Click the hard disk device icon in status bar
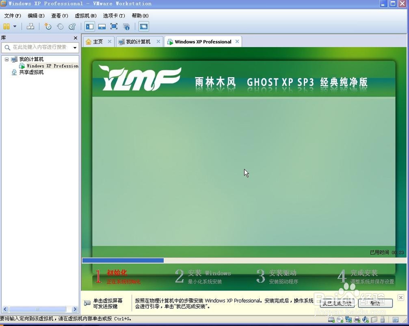Viewport: 409px width, 326px height. click(x=331, y=319)
